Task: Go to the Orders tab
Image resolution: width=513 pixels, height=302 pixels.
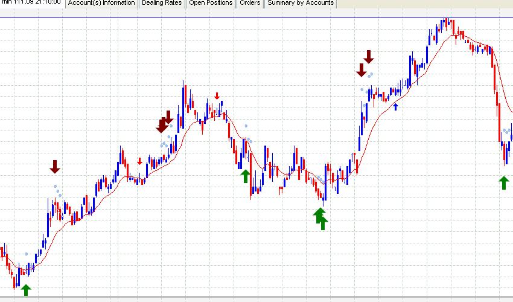Action: pyautogui.click(x=250, y=3)
